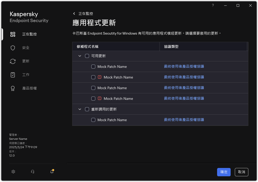Check the 重新調用的更新 group checkbox
The image size is (258, 182).
87,109
